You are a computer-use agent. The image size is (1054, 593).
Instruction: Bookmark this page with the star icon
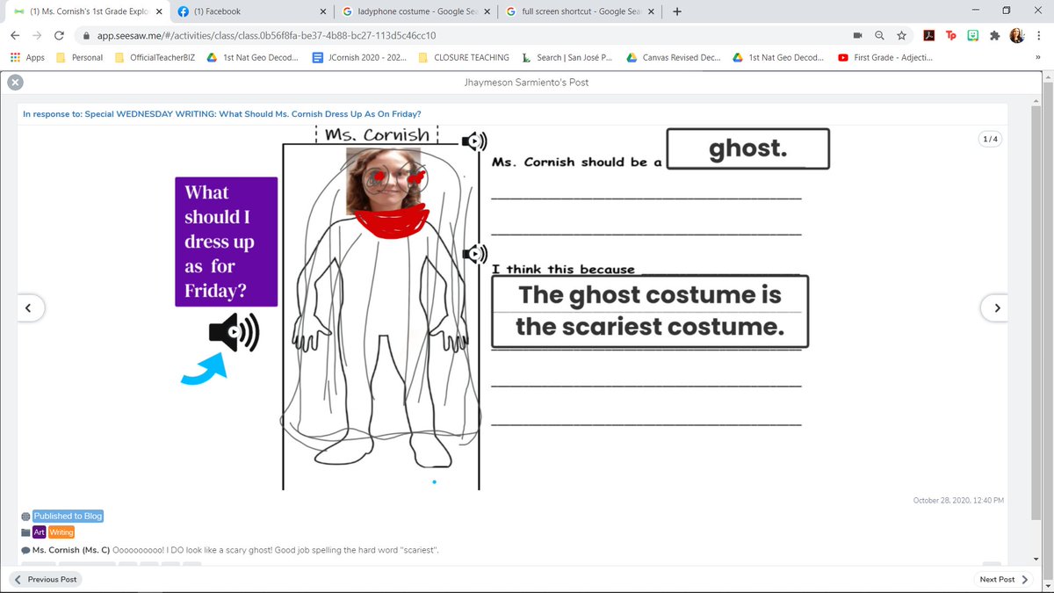pyautogui.click(x=901, y=36)
